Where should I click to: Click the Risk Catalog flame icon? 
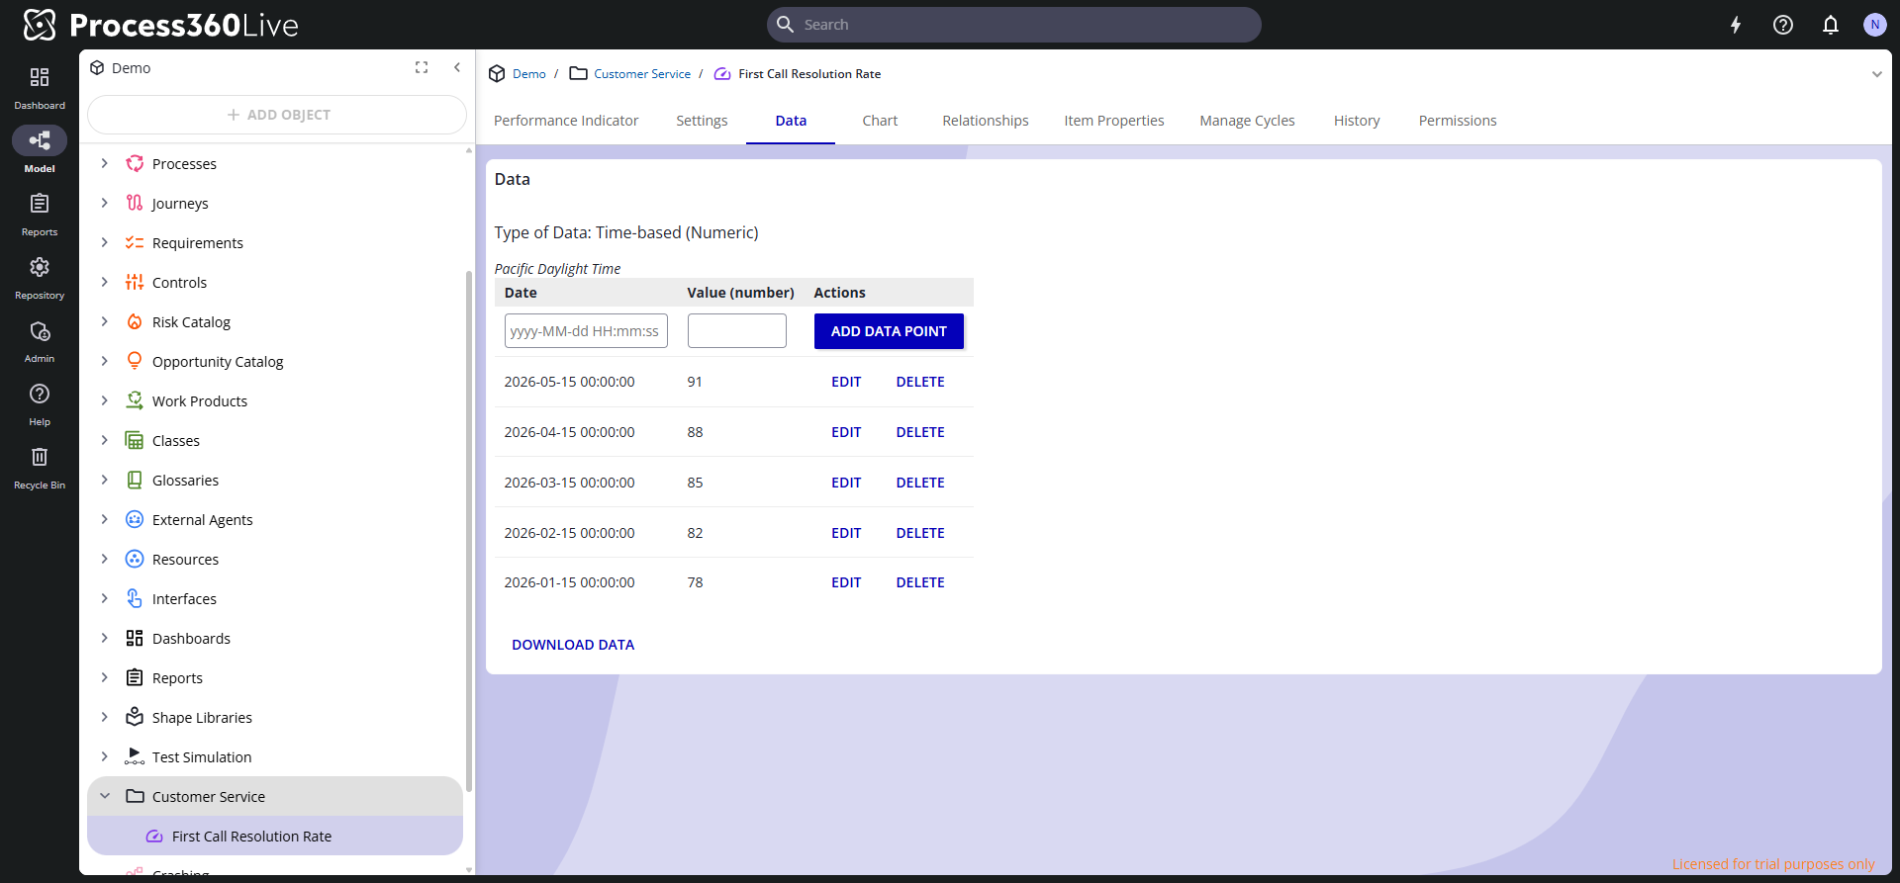[x=135, y=321]
